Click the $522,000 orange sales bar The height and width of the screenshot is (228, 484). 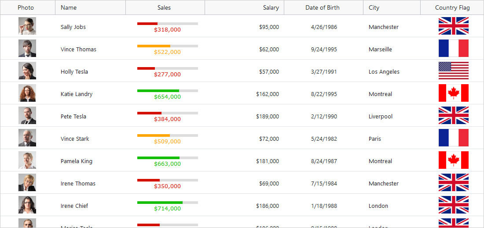(167, 46)
